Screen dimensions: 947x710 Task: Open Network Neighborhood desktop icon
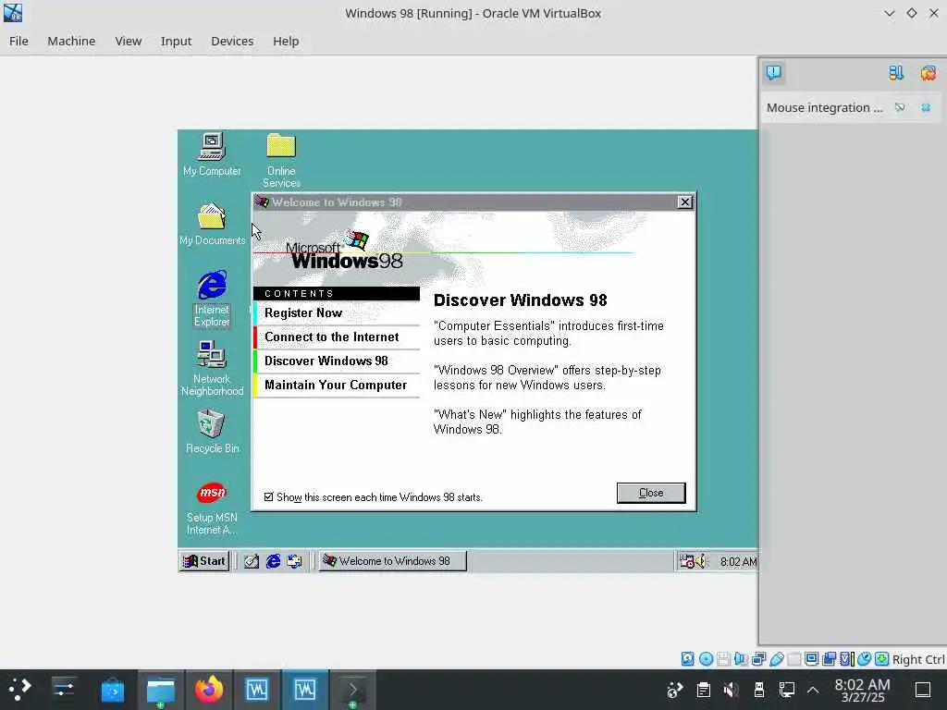coord(212,368)
